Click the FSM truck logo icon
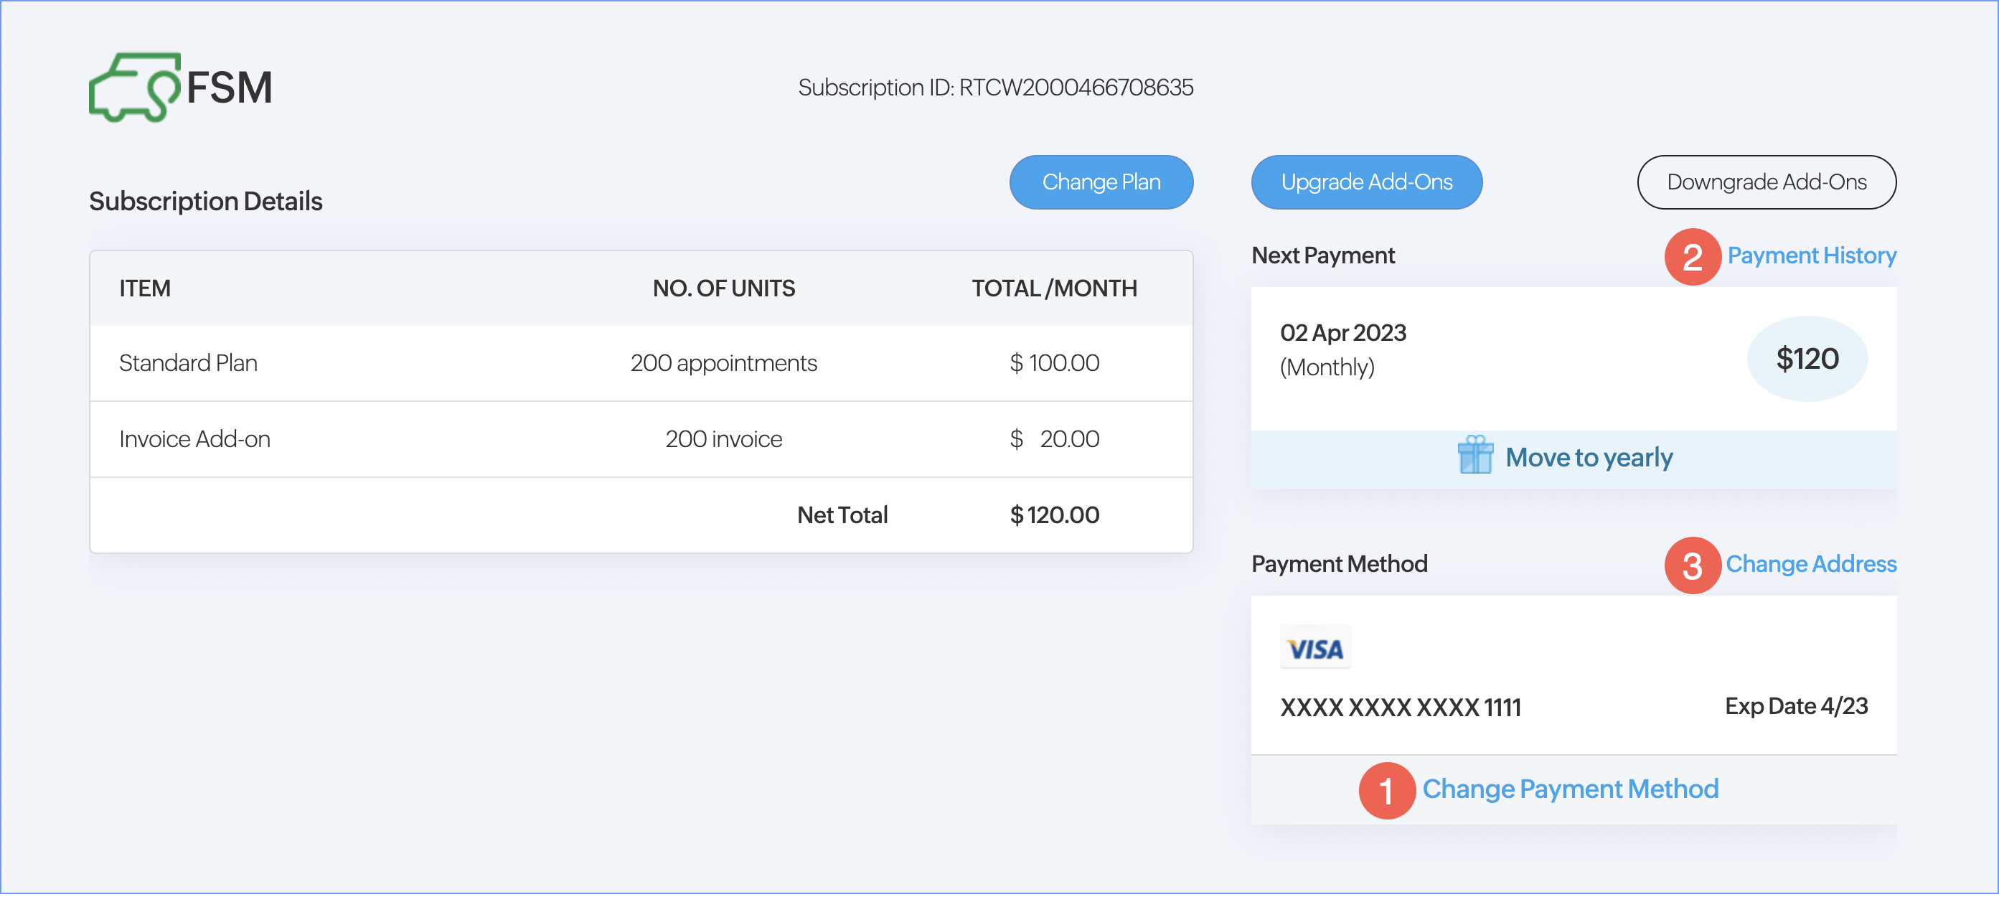Image resolution: width=1999 pixels, height=897 pixels. click(135, 87)
